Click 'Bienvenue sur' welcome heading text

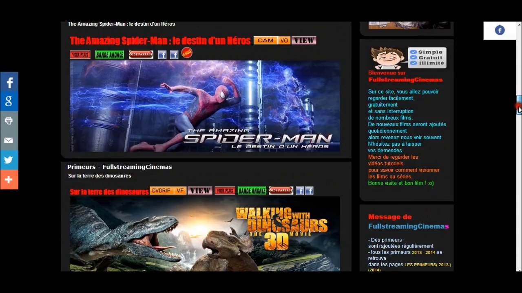(x=387, y=73)
